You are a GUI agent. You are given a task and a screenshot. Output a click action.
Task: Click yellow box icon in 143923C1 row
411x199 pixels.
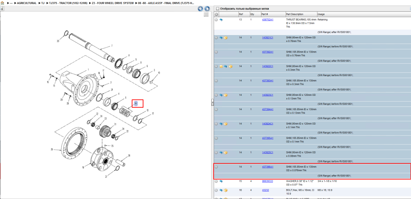click(226, 95)
